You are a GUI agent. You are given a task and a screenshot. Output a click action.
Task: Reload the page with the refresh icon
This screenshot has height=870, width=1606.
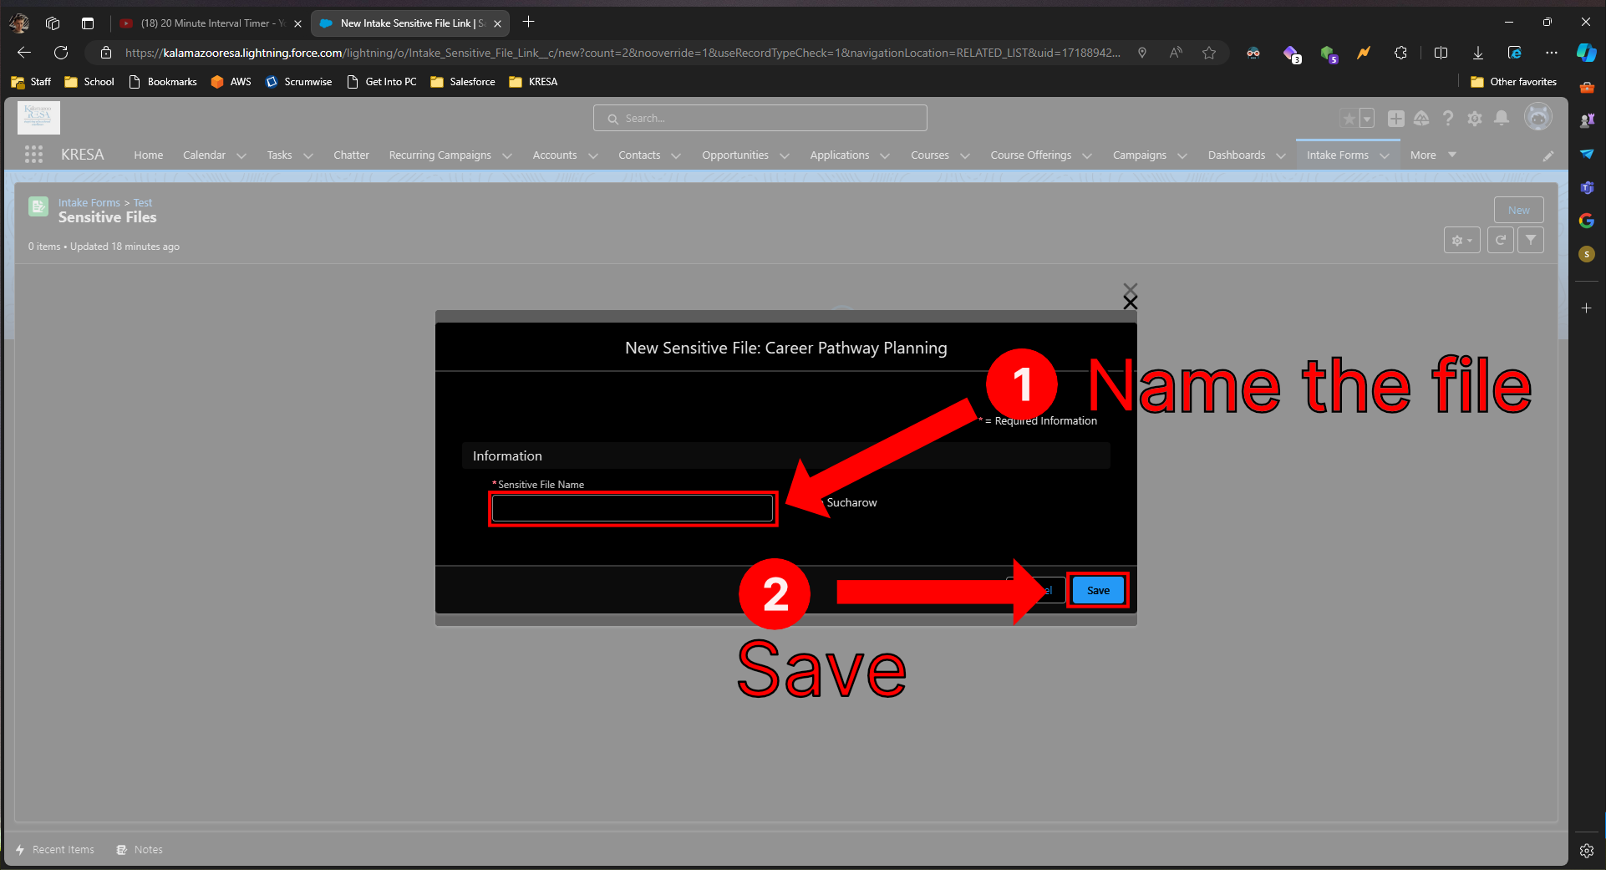click(x=61, y=53)
